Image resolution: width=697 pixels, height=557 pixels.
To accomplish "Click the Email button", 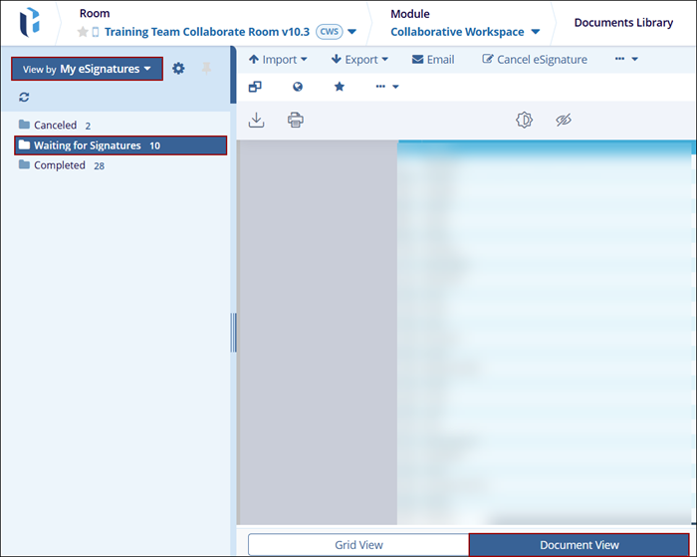I will pyautogui.click(x=433, y=60).
